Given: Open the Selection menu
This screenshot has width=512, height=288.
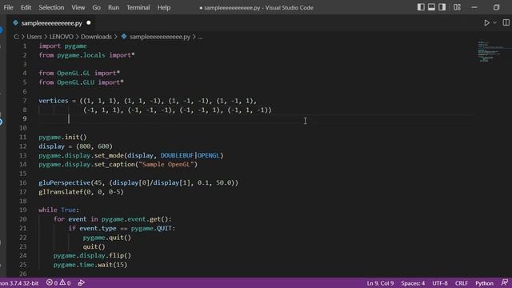Looking at the screenshot, I should (51, 7).
